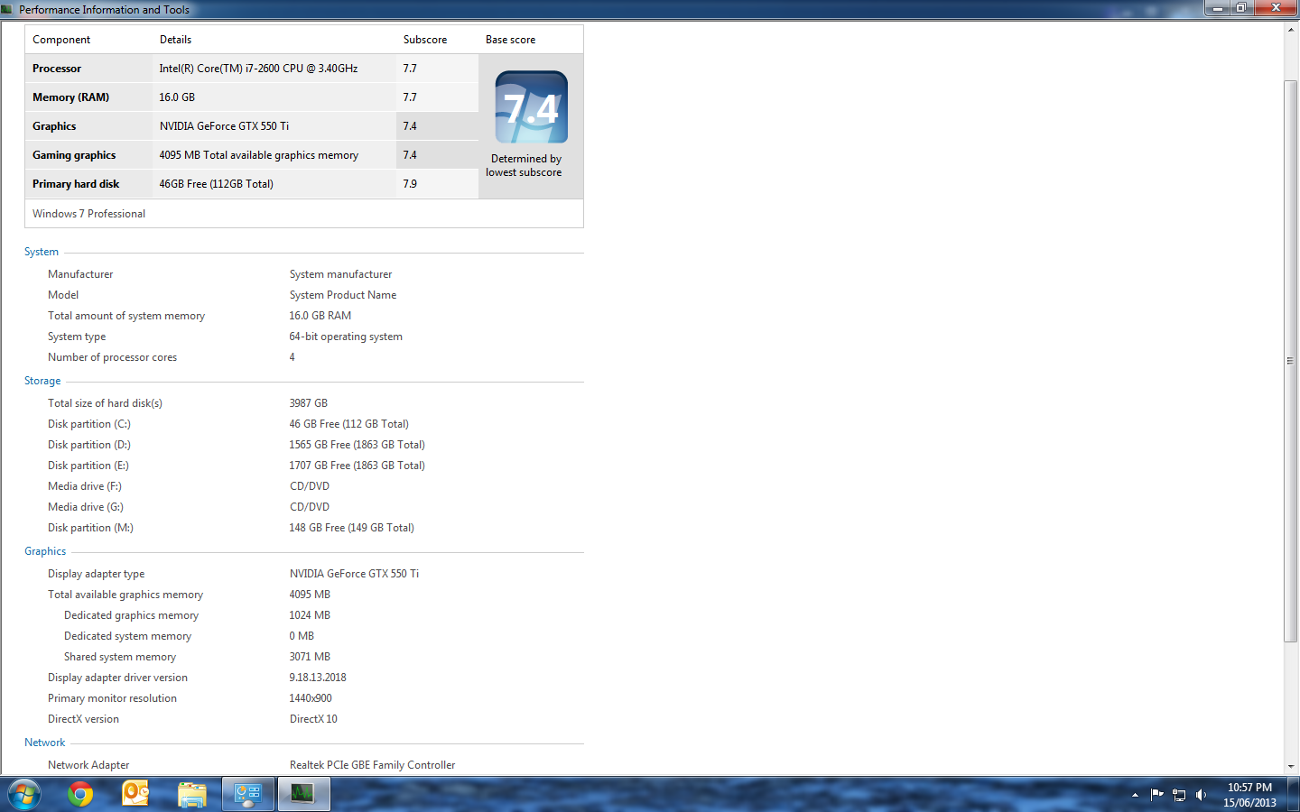Click the Subscore column header

[x=425, y=40]
